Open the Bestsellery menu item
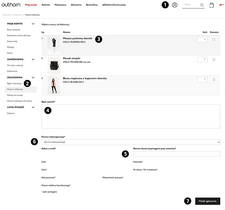This screenshot has width=225, height=210. point(92,5)
